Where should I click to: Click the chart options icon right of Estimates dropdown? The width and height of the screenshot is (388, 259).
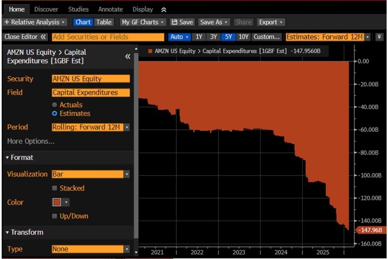[x=379, y=37]
